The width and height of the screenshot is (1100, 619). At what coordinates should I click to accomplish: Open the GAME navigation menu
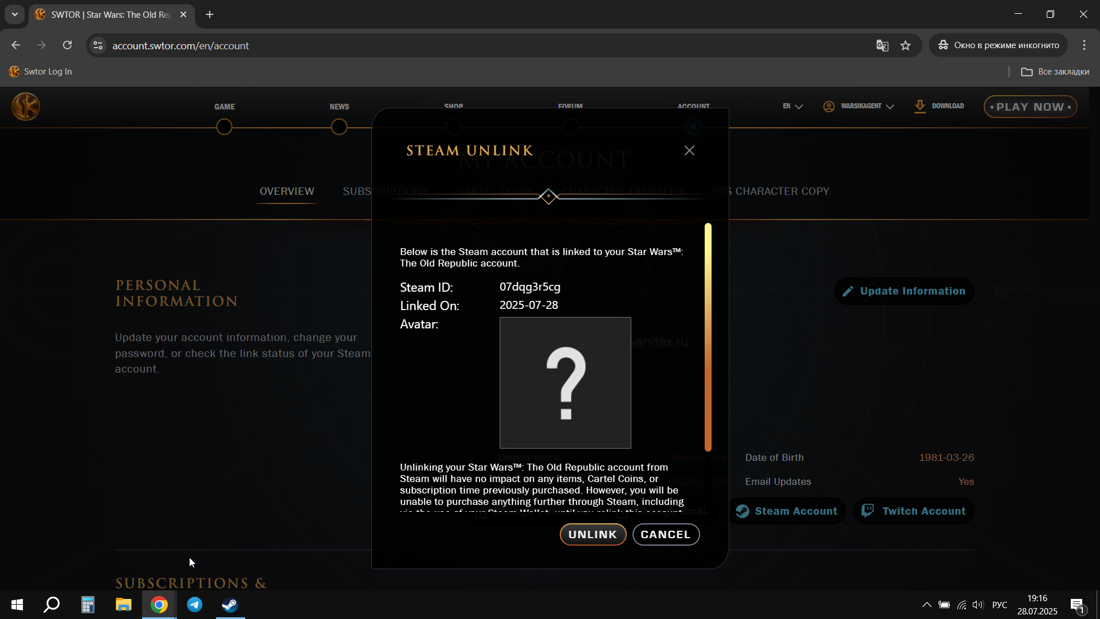click(225, 107)
